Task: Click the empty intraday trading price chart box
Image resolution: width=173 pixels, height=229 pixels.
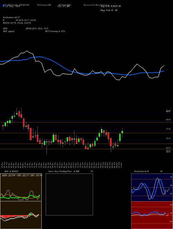Action: tap(69, 194)
